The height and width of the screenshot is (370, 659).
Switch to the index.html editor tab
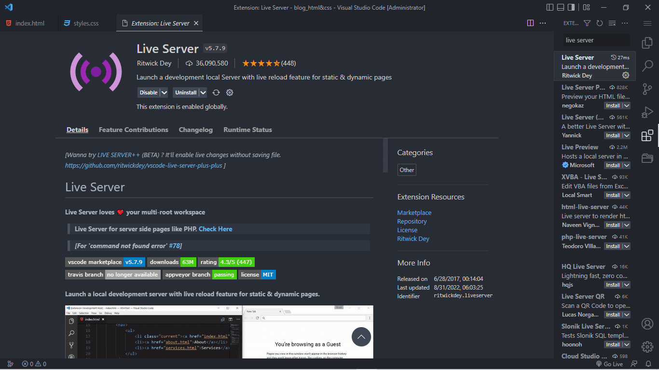click(x=29, y=23)
